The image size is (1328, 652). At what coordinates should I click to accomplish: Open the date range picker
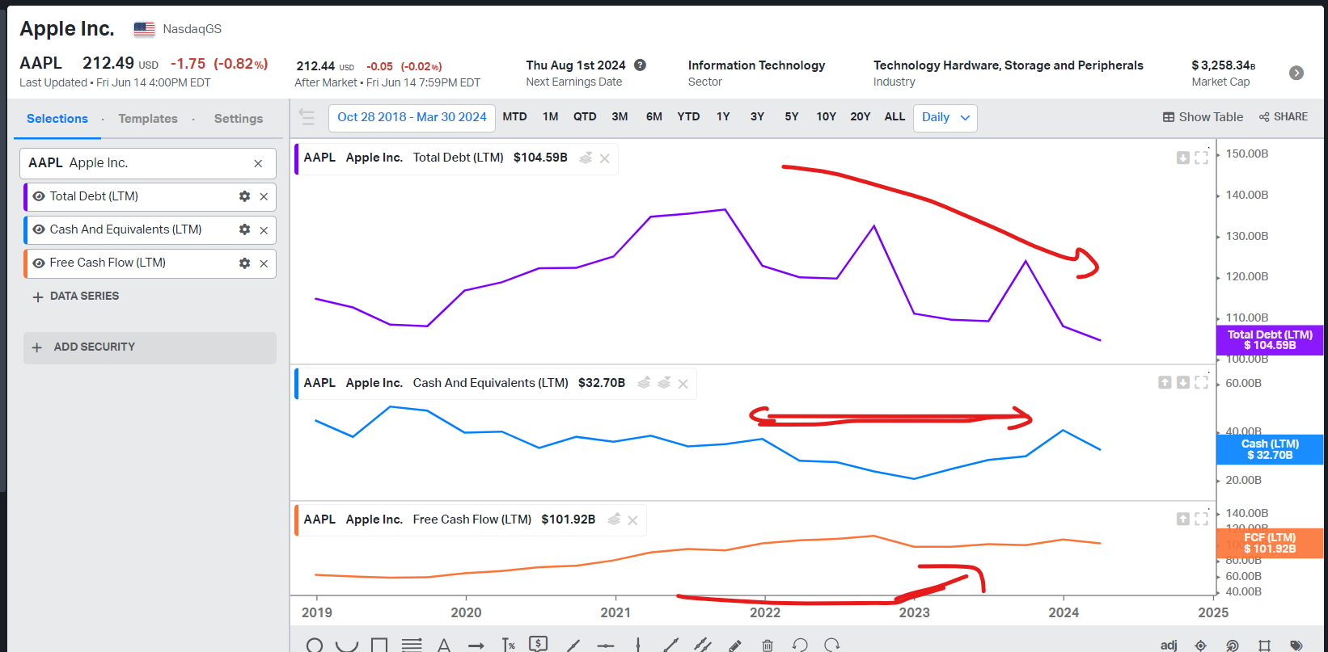coord(412,118)
